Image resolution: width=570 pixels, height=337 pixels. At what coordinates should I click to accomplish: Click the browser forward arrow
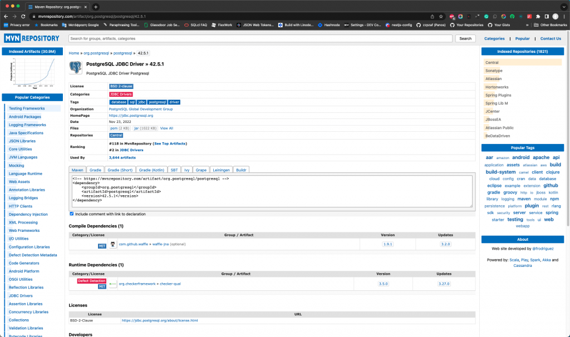coord(14,16)
